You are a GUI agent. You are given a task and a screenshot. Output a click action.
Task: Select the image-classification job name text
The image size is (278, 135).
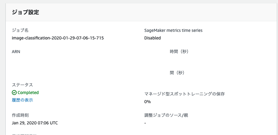point(58,38)
